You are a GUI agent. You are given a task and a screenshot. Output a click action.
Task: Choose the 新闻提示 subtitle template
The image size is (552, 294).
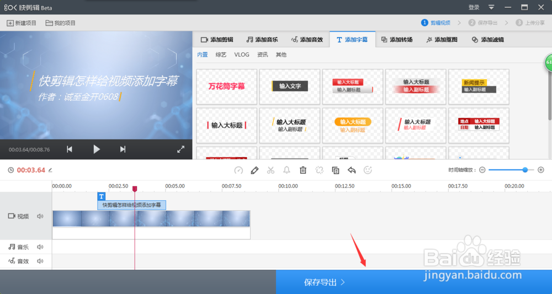coord(479,87)
